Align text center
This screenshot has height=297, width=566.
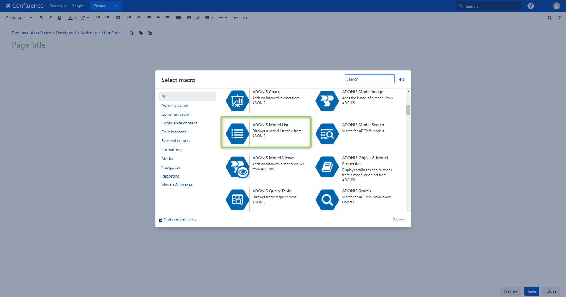[158, 18]
